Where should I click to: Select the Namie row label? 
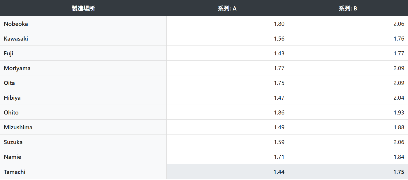[13, 157]
